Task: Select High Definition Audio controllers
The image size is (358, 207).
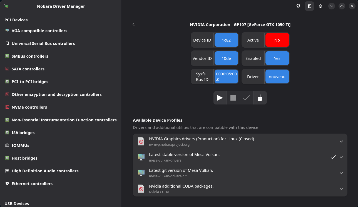Action: tap(45, 171)
